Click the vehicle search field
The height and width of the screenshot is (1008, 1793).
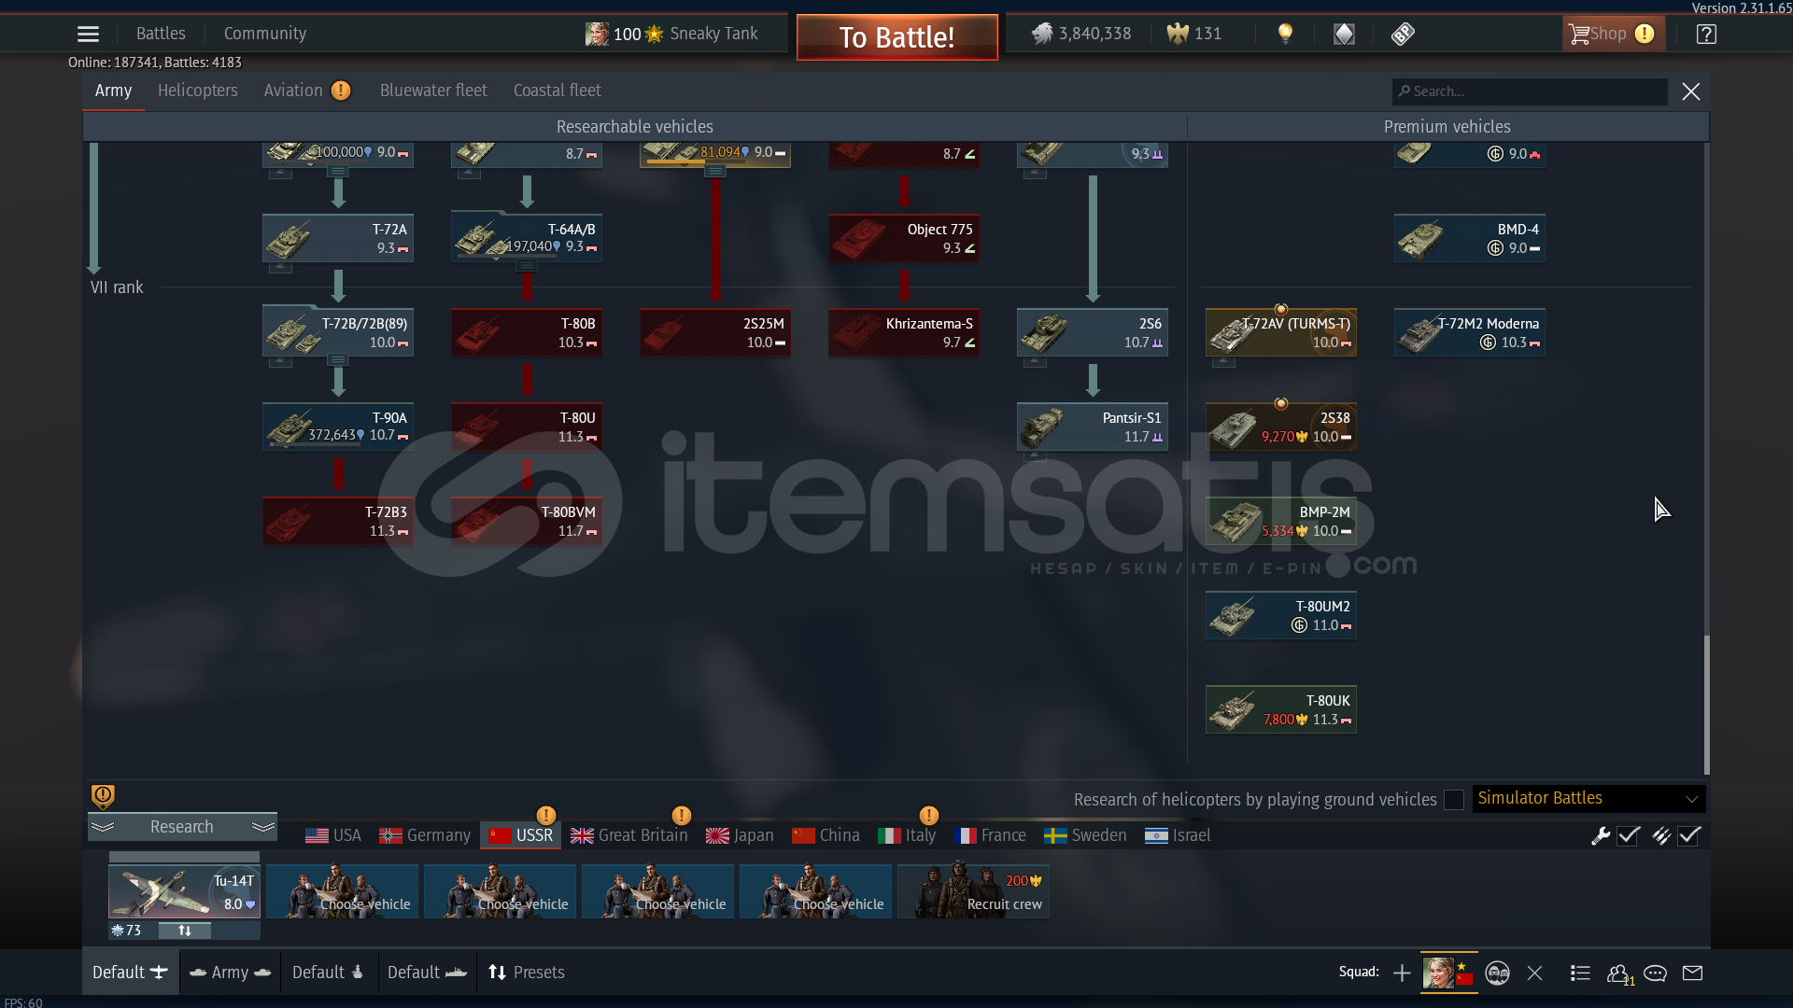pyautogui.click(x=1530, y=91)
